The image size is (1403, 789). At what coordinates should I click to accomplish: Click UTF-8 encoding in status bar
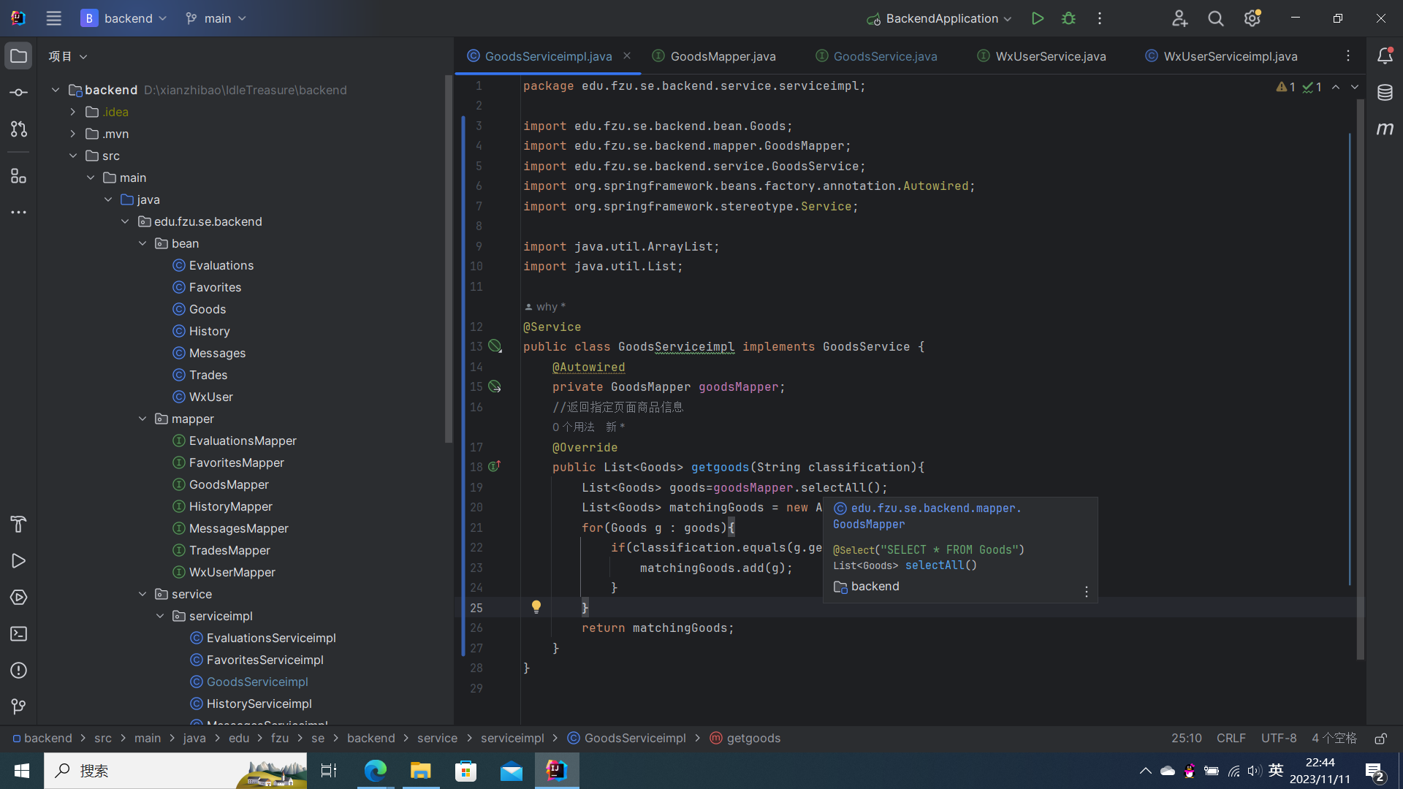(1279, 739)
